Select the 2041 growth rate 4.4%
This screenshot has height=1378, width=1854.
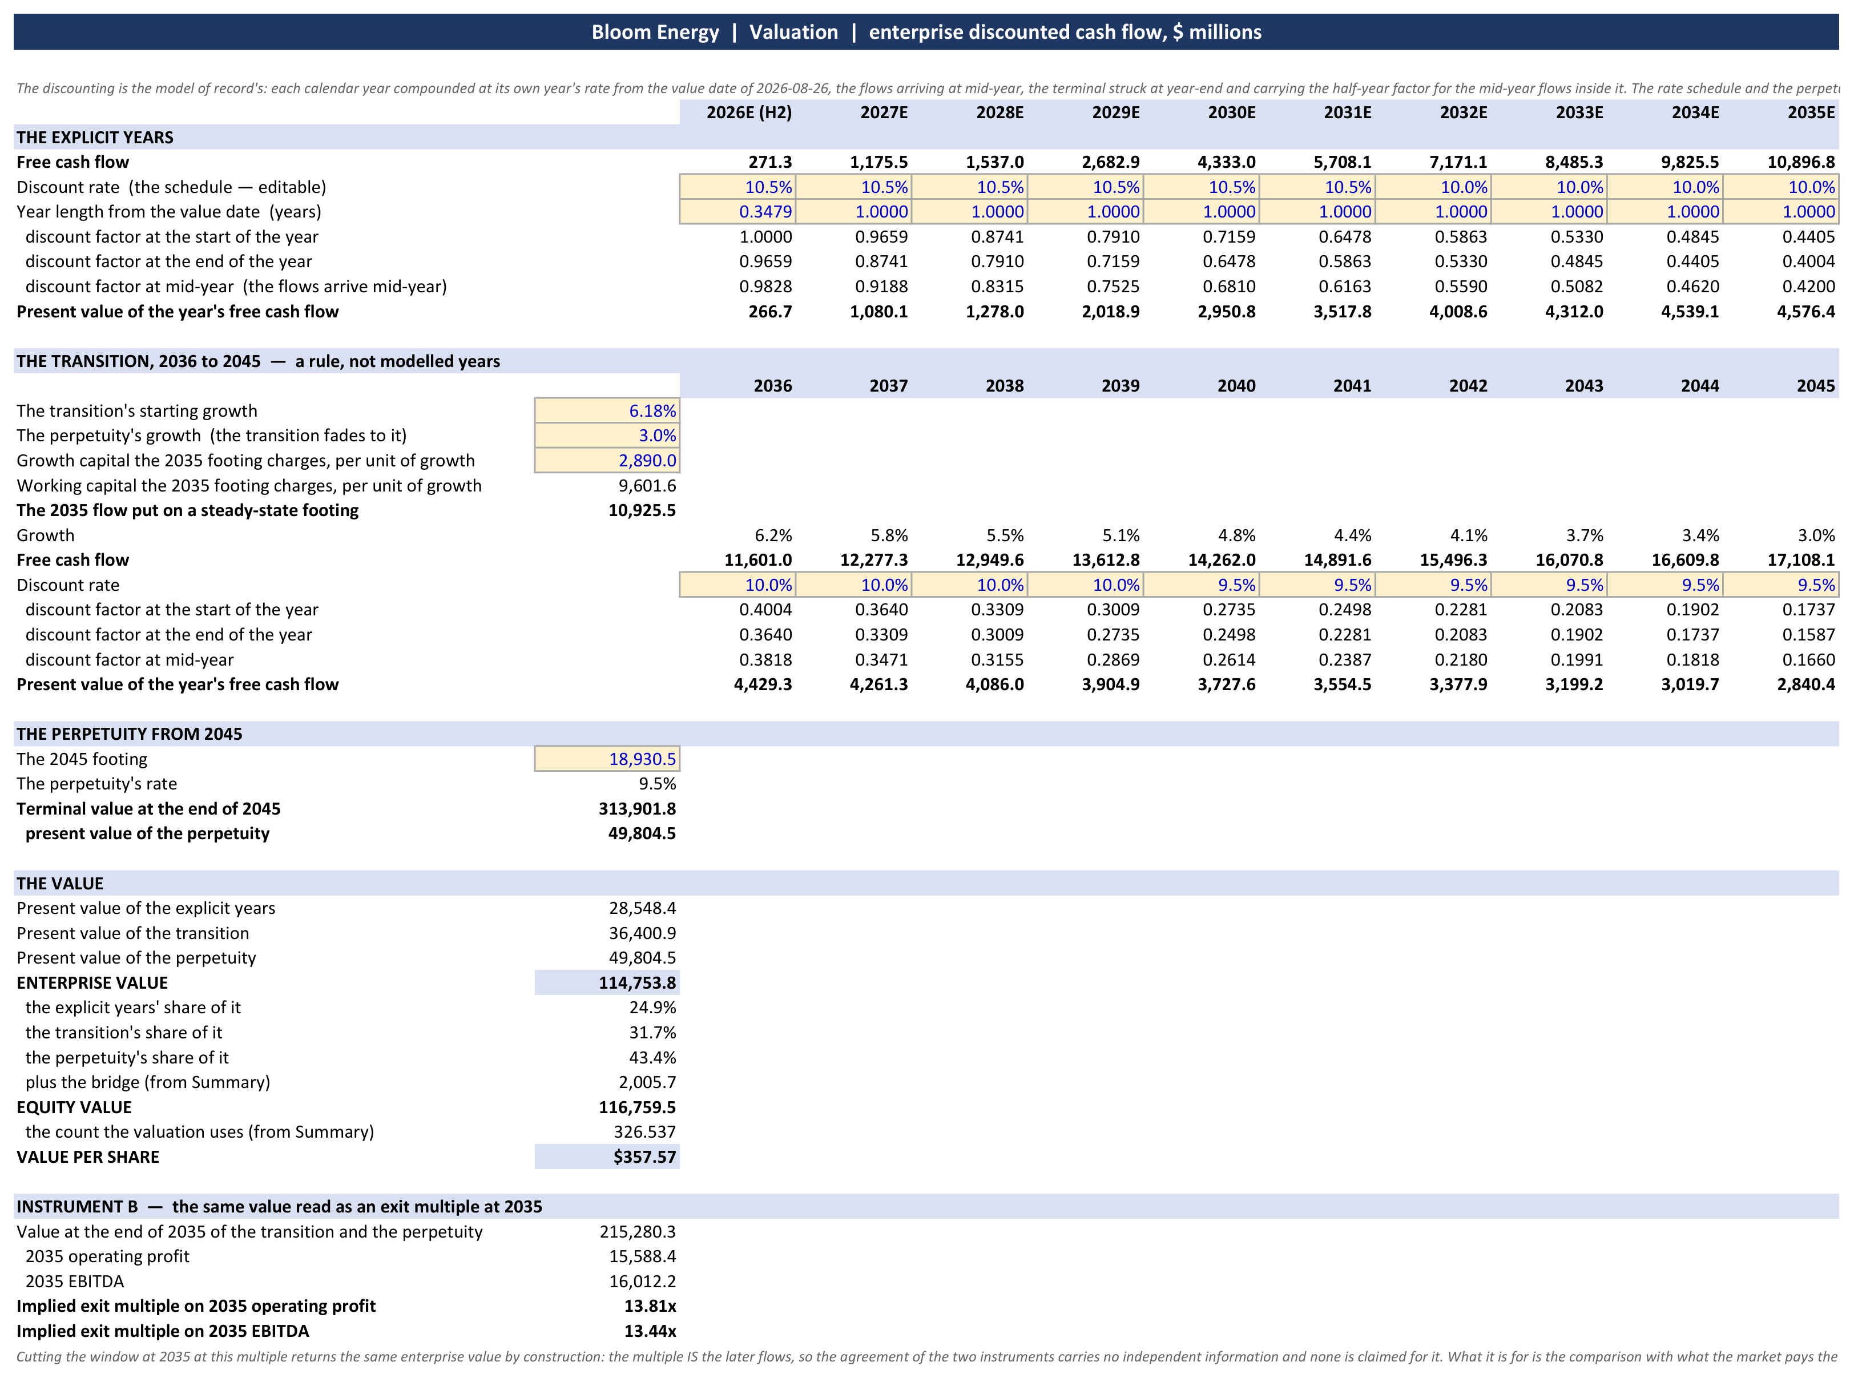click(1352, 535)
